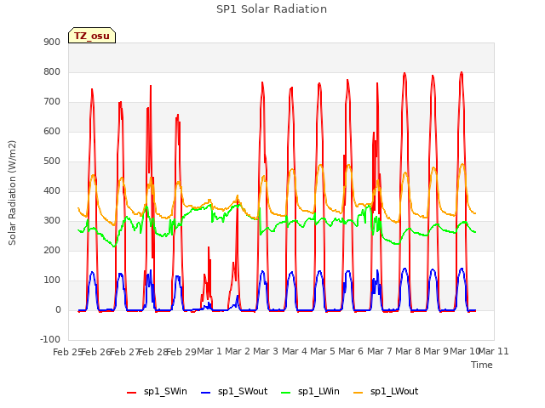
Task: Click the 300 y-axis tick label
Action: pyautogui.click(x=52, y=221)
